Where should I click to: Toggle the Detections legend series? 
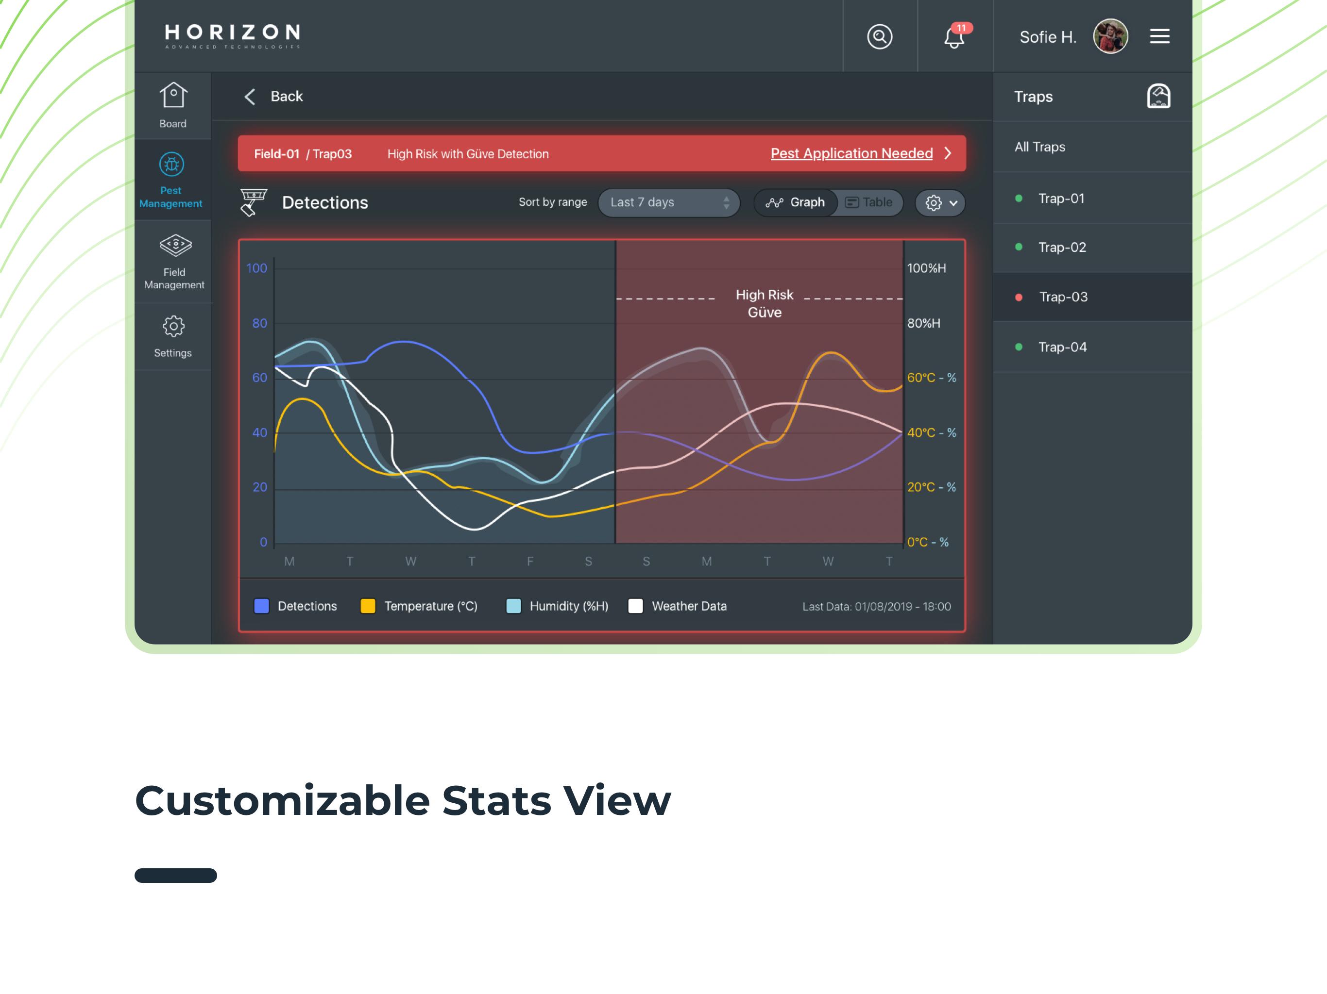click(296, 606)
